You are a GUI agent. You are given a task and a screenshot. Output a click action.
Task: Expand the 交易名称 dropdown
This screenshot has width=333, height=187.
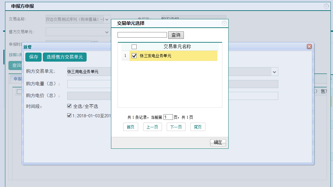click(x=107, y=19)
